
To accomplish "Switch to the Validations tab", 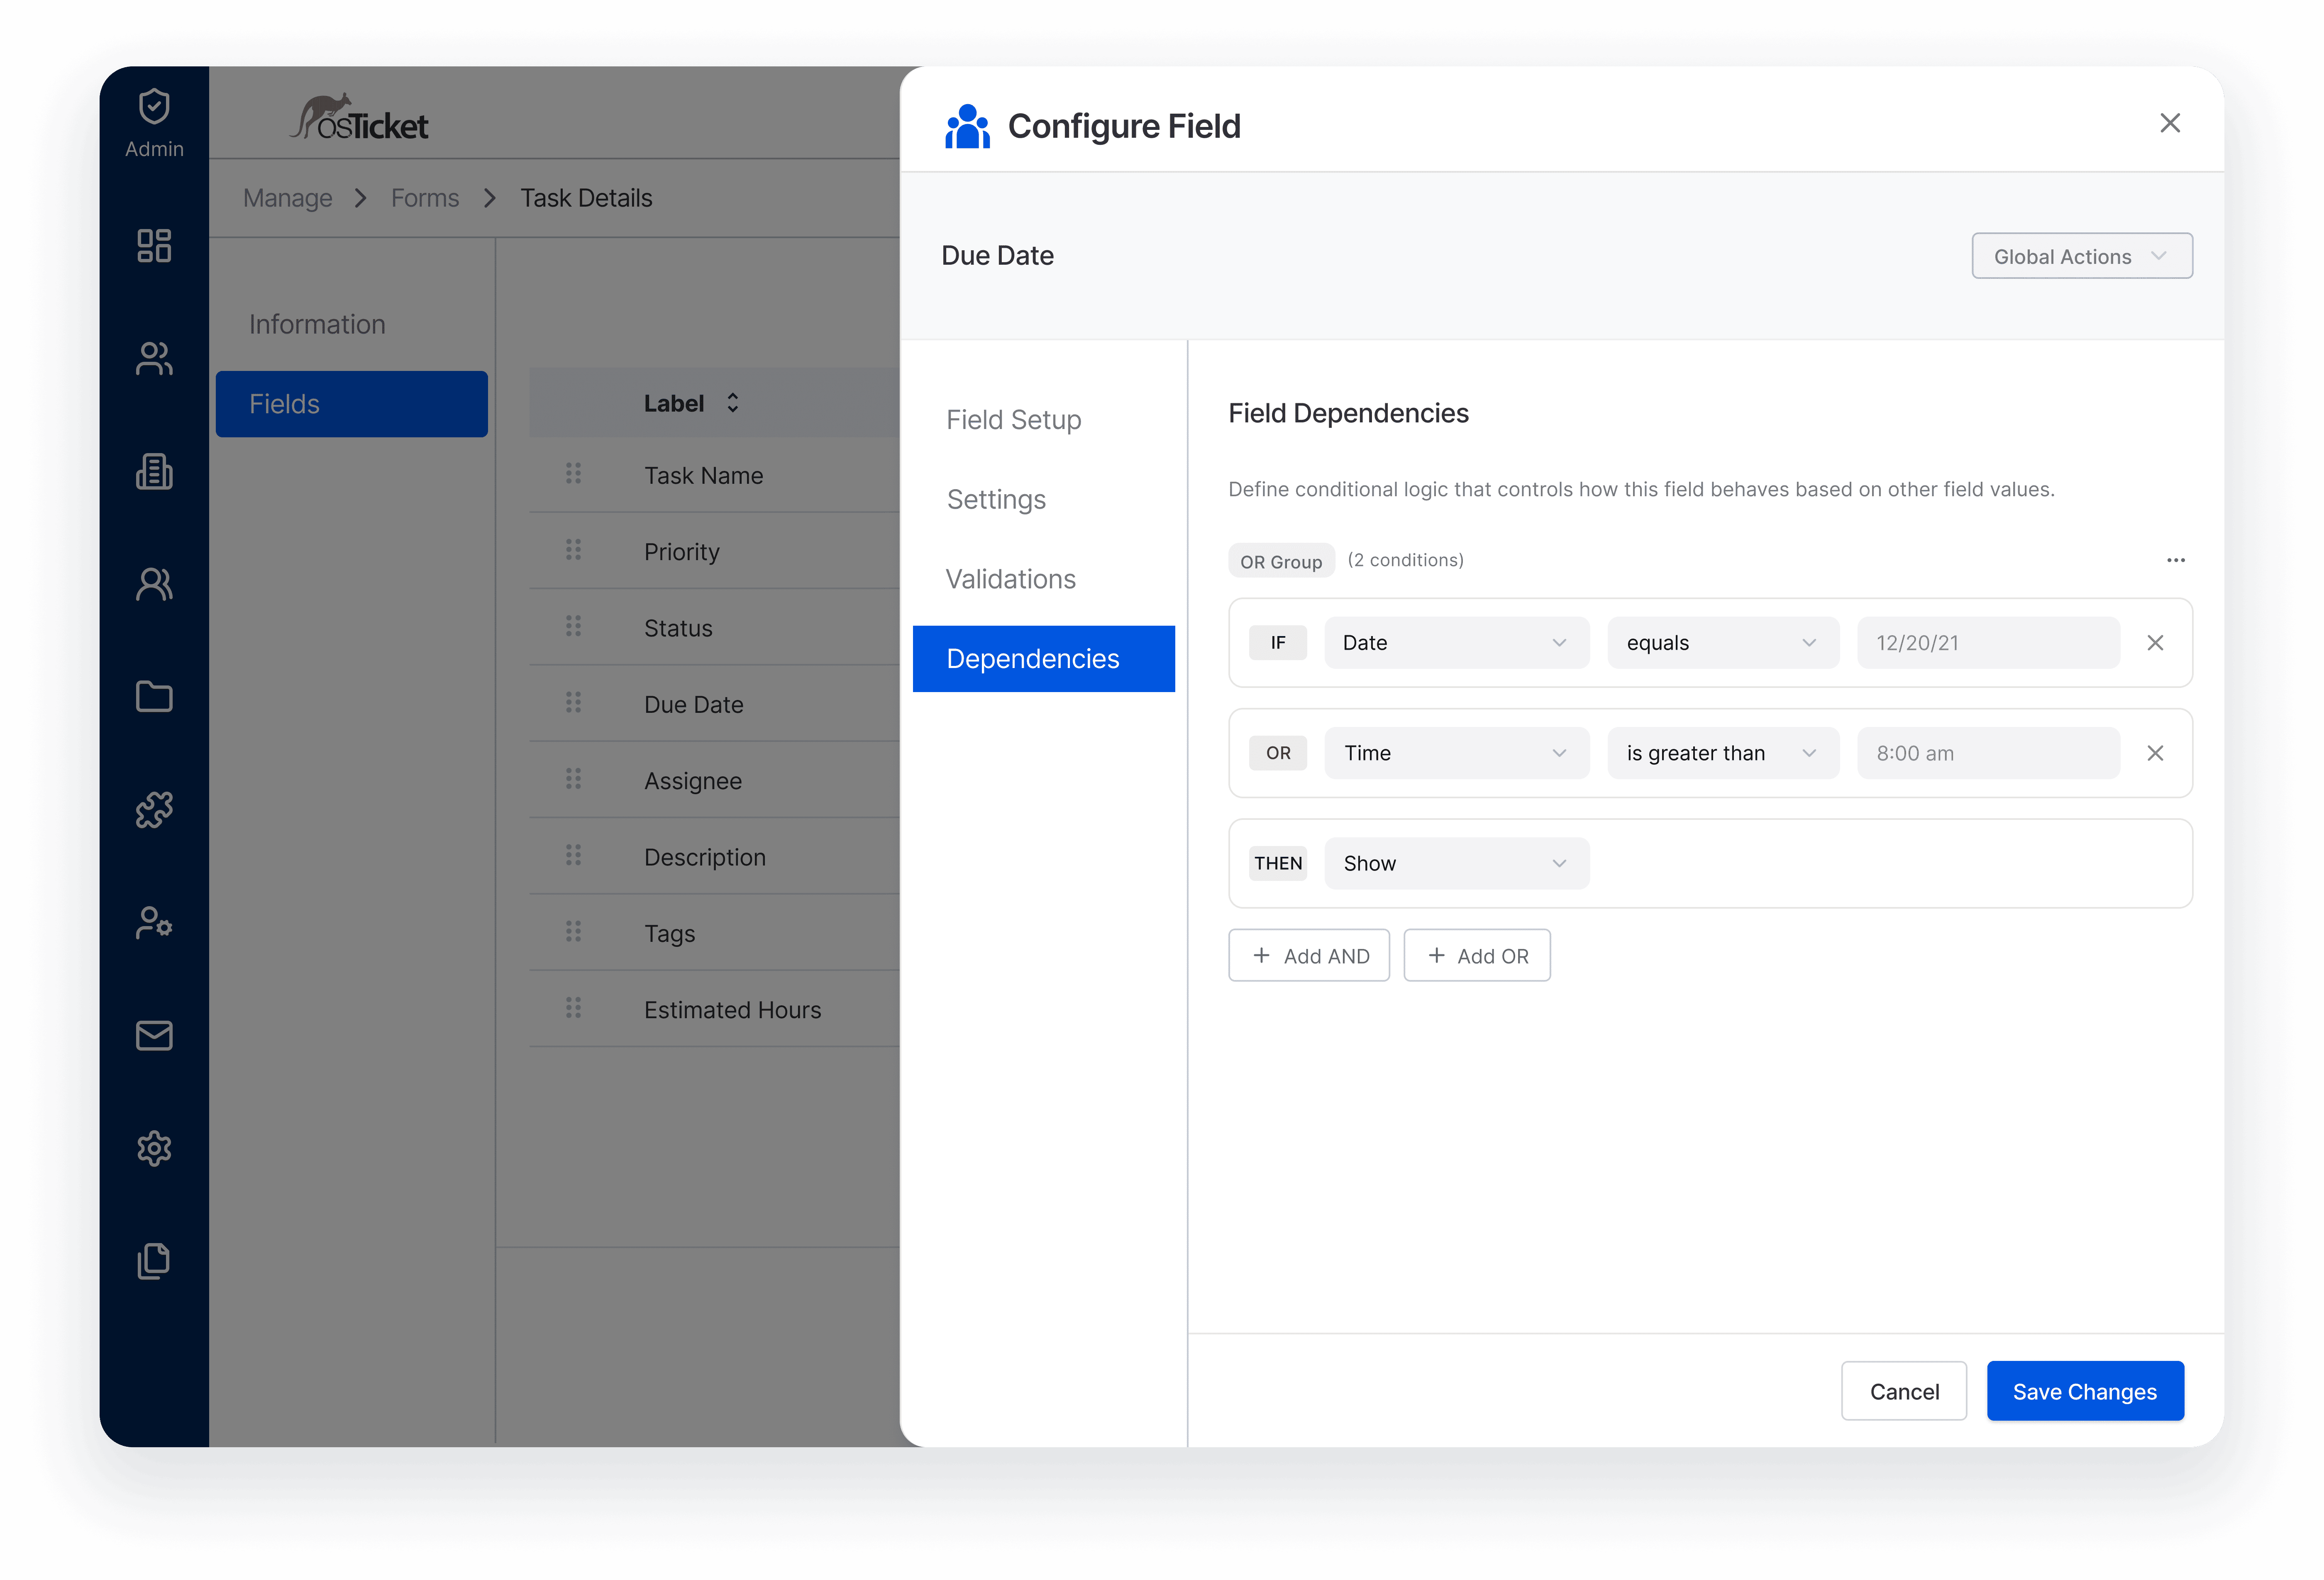I will (1010, 579).
